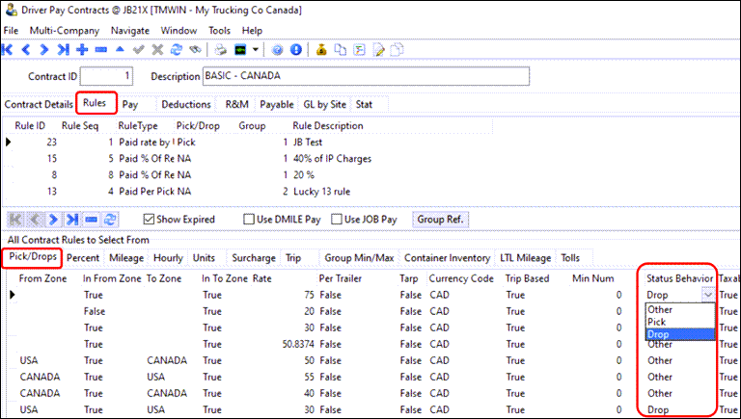Click the printer icon
The width and height of the screenshot is (741, 419).
point(219,49)
